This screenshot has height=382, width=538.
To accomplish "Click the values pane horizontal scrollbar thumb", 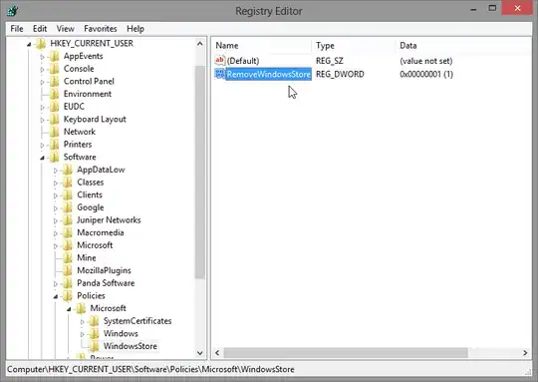I will coord(346,353).
